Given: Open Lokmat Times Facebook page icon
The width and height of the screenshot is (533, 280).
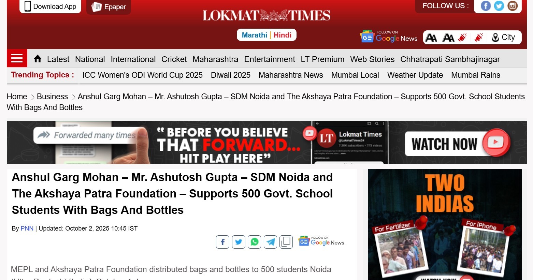Looking at the screenshot, I should [x=486, y=6].
